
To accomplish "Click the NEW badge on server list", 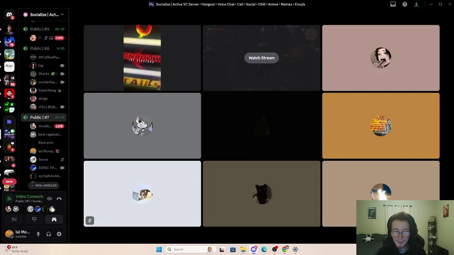I will (x=9, y=182).
